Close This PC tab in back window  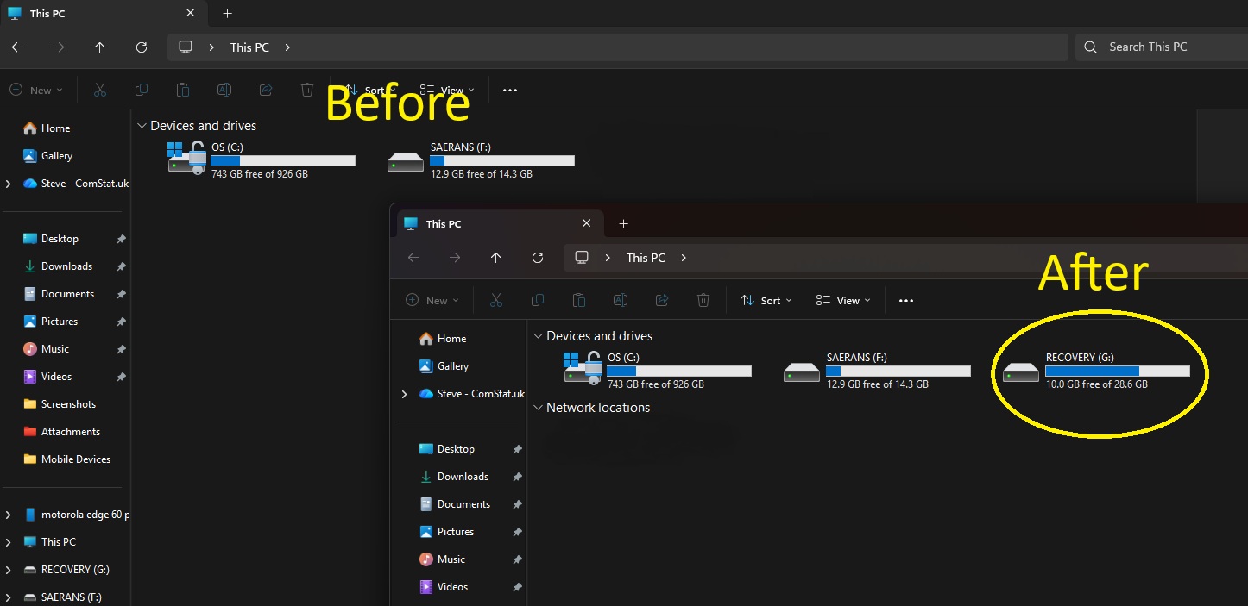click(x=191, y=14)
